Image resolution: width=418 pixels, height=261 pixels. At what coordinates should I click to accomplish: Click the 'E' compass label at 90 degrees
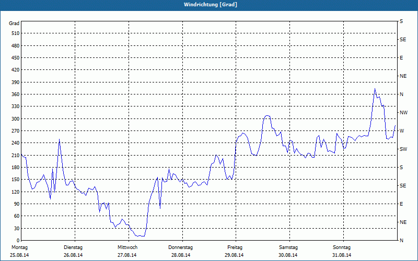click(x=401, y=204)
